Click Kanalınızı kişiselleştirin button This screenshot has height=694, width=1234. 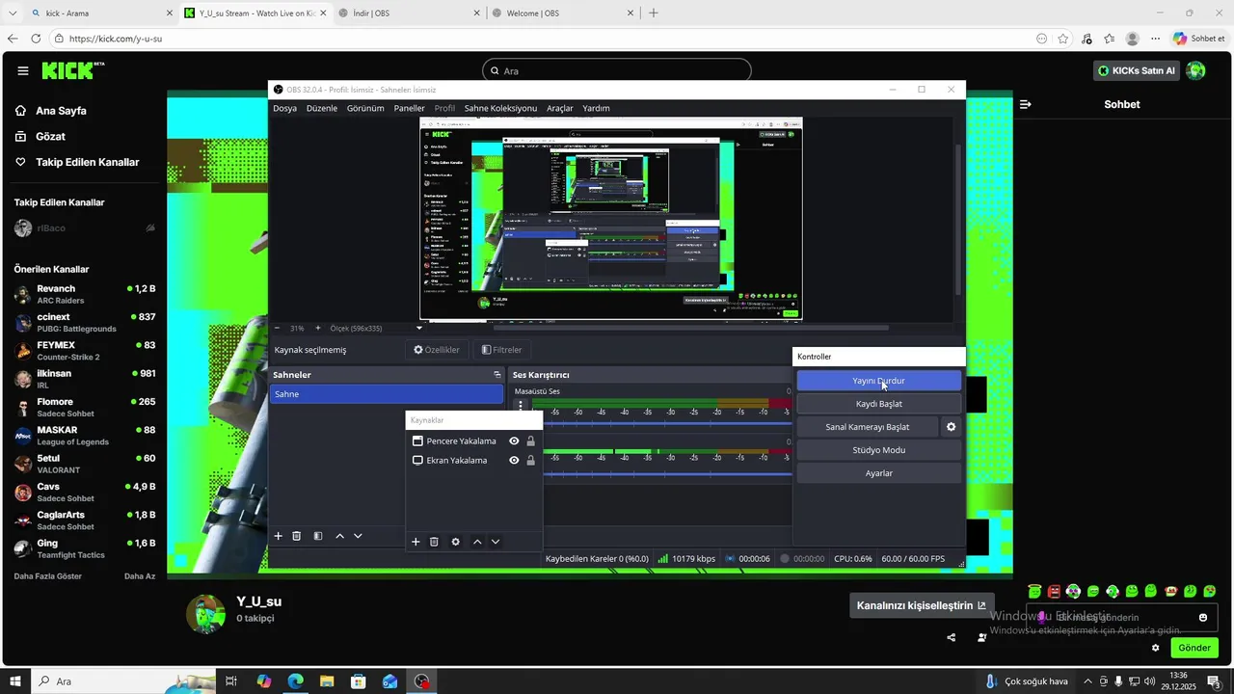(x=922, y=605)
